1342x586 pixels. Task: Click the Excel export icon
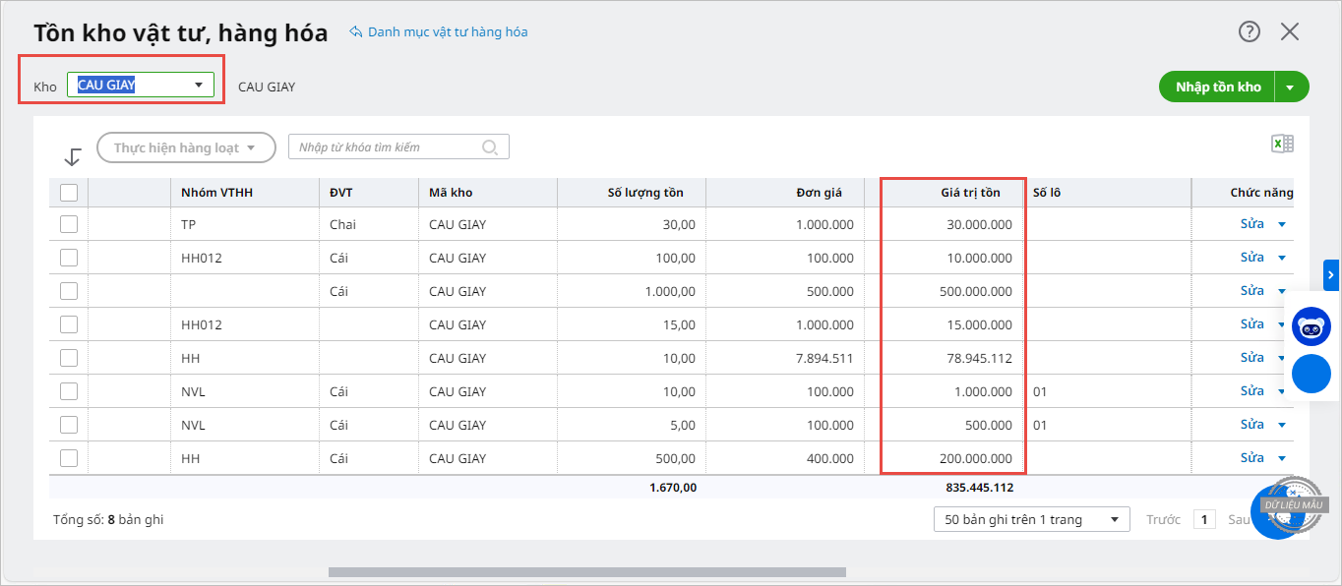1282,145
